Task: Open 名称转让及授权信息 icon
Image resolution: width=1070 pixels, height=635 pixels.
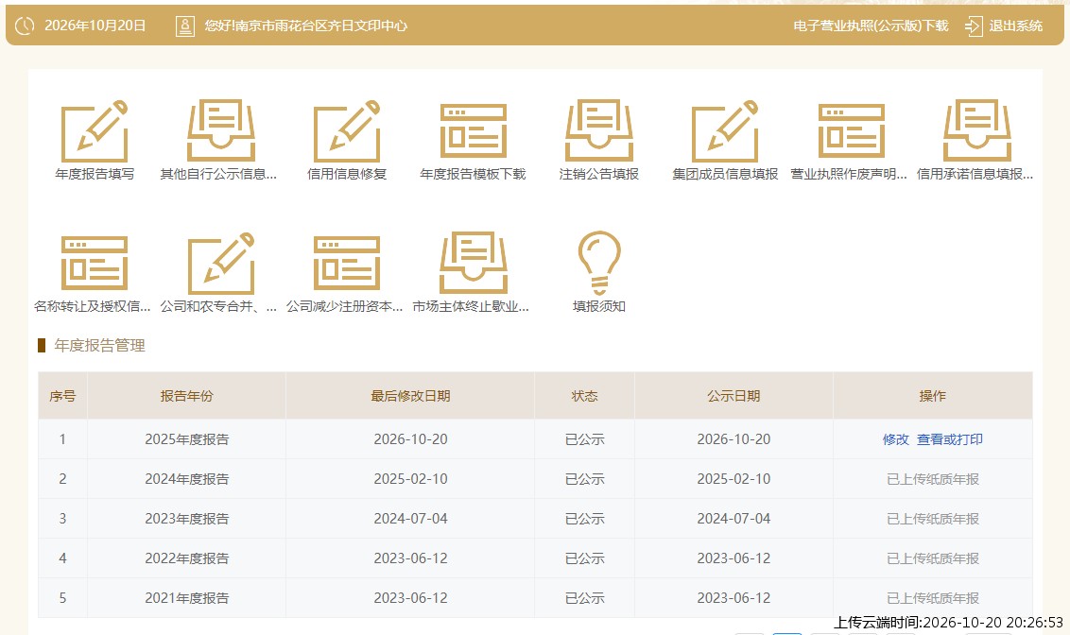Action: pos(95,264)
